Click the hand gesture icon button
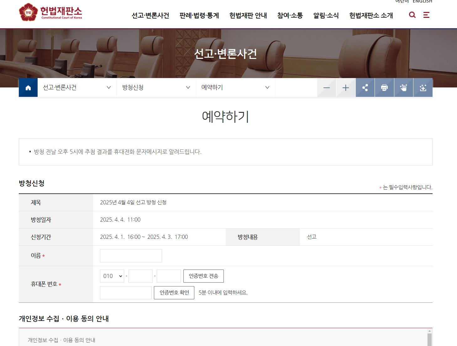 click(x=404, y=88)
